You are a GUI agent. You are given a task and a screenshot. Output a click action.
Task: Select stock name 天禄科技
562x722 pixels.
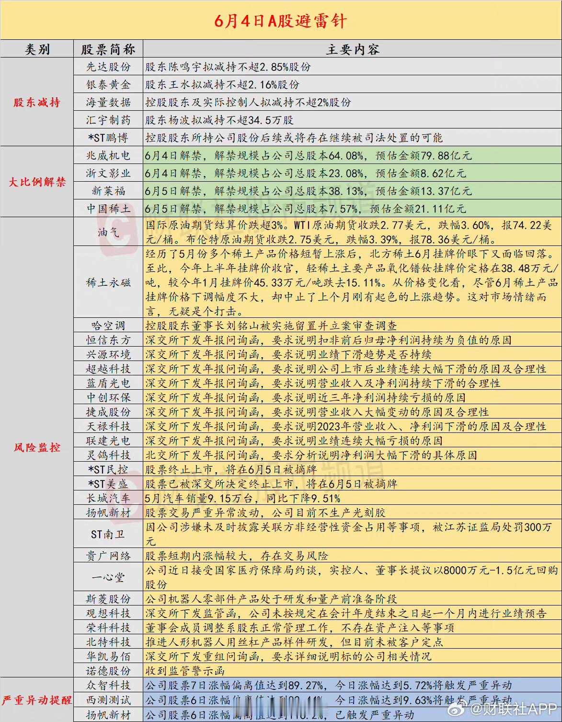pyautogui.click(x=108, y=427)
